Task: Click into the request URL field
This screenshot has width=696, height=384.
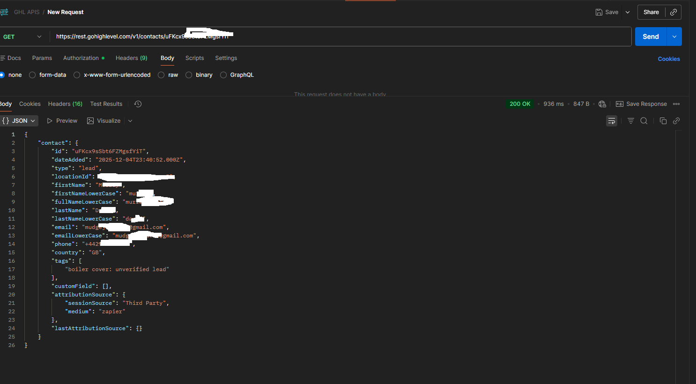Action: 341,37
